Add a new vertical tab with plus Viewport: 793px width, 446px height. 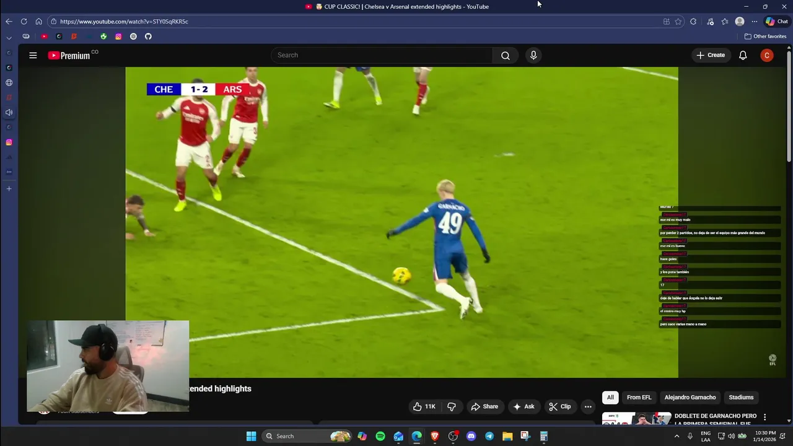(9, 188)
